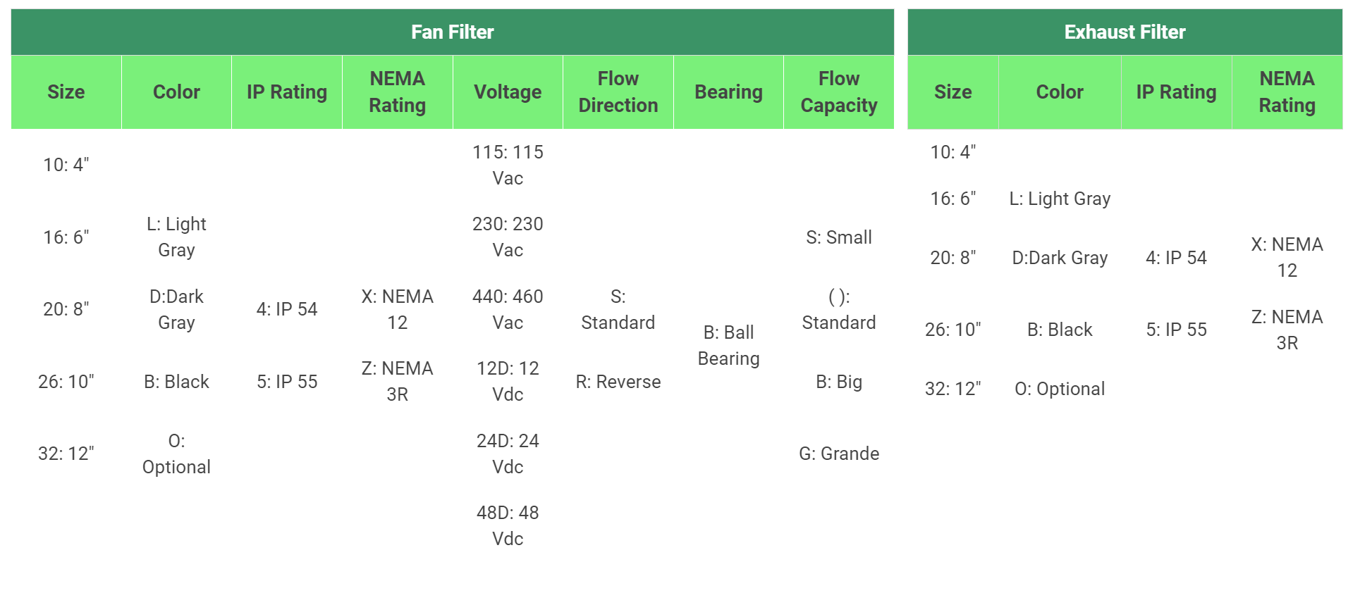Click the Flow Capacity column header

pos(838,92)
